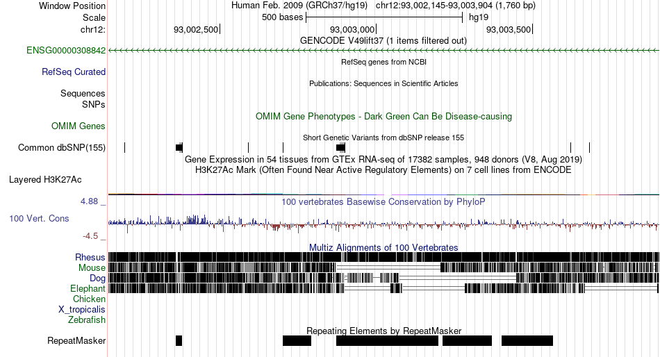Click the RefSeq genes from NCBI title
This screenshot has width=660, height=357.
pyautogui.click(x=383, y=62)
